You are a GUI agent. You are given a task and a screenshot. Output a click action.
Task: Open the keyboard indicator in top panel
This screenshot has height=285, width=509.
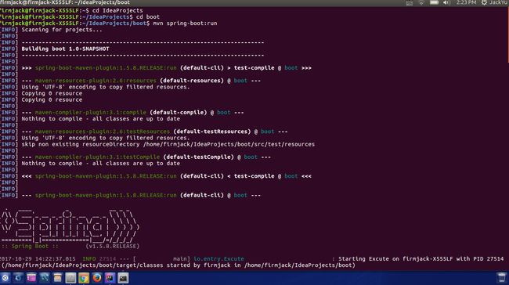410,3
